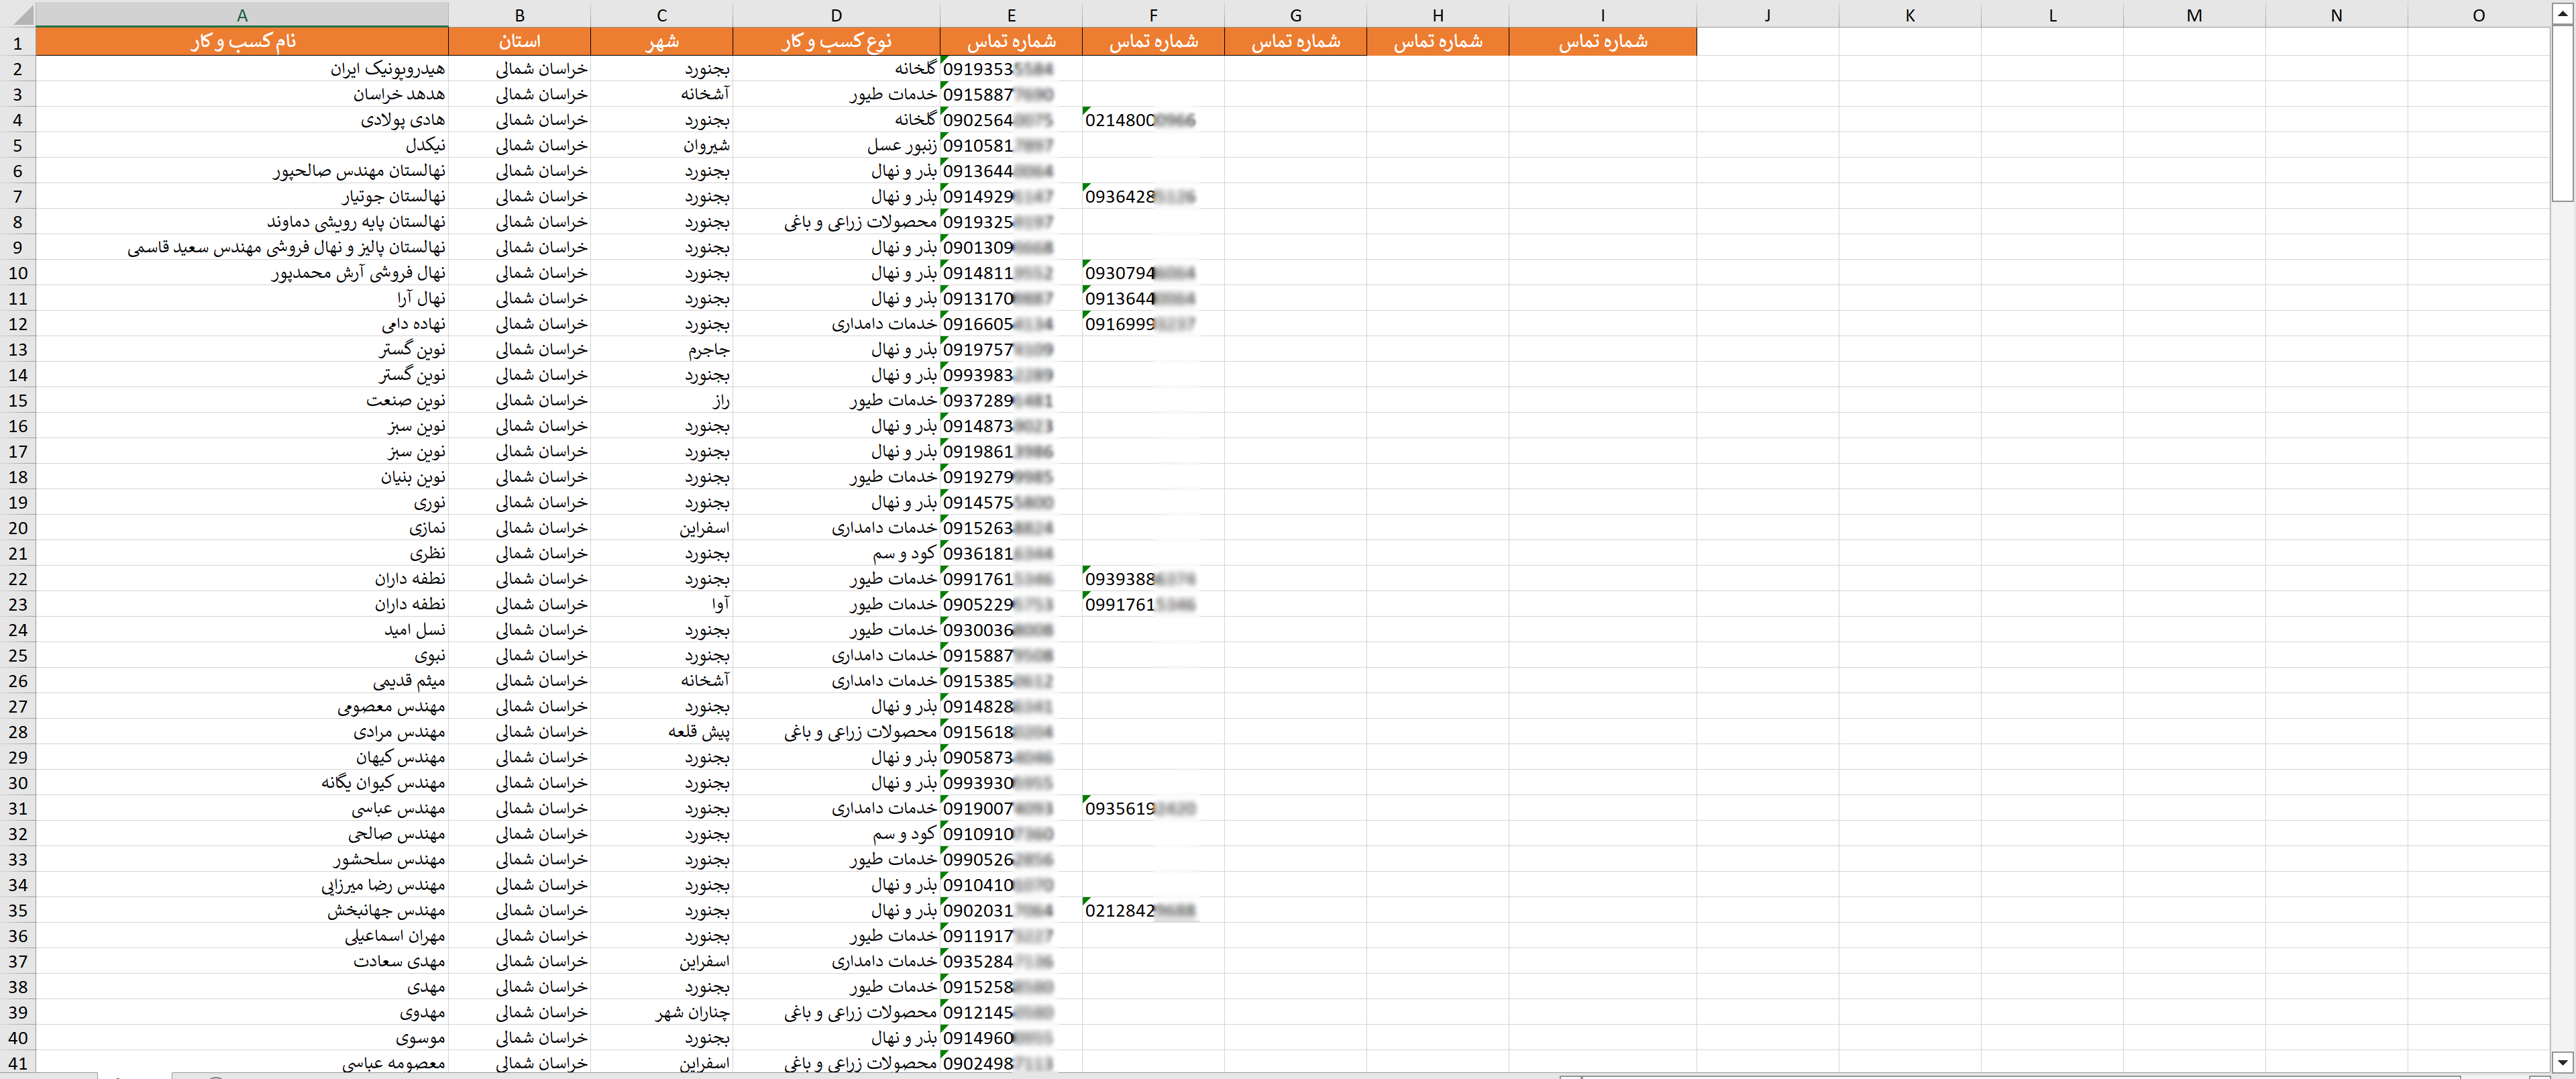Click the cell 'نسل امید'
The image size is (2576, 1079).
click(242, 630)
